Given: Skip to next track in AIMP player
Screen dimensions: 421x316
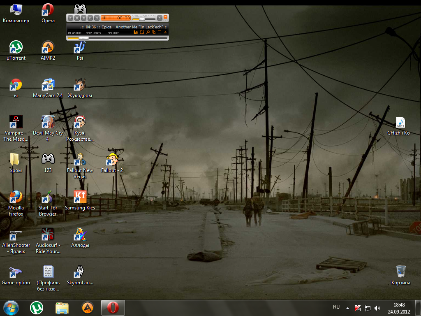Looking at the screenshot, I should (97, 18).
